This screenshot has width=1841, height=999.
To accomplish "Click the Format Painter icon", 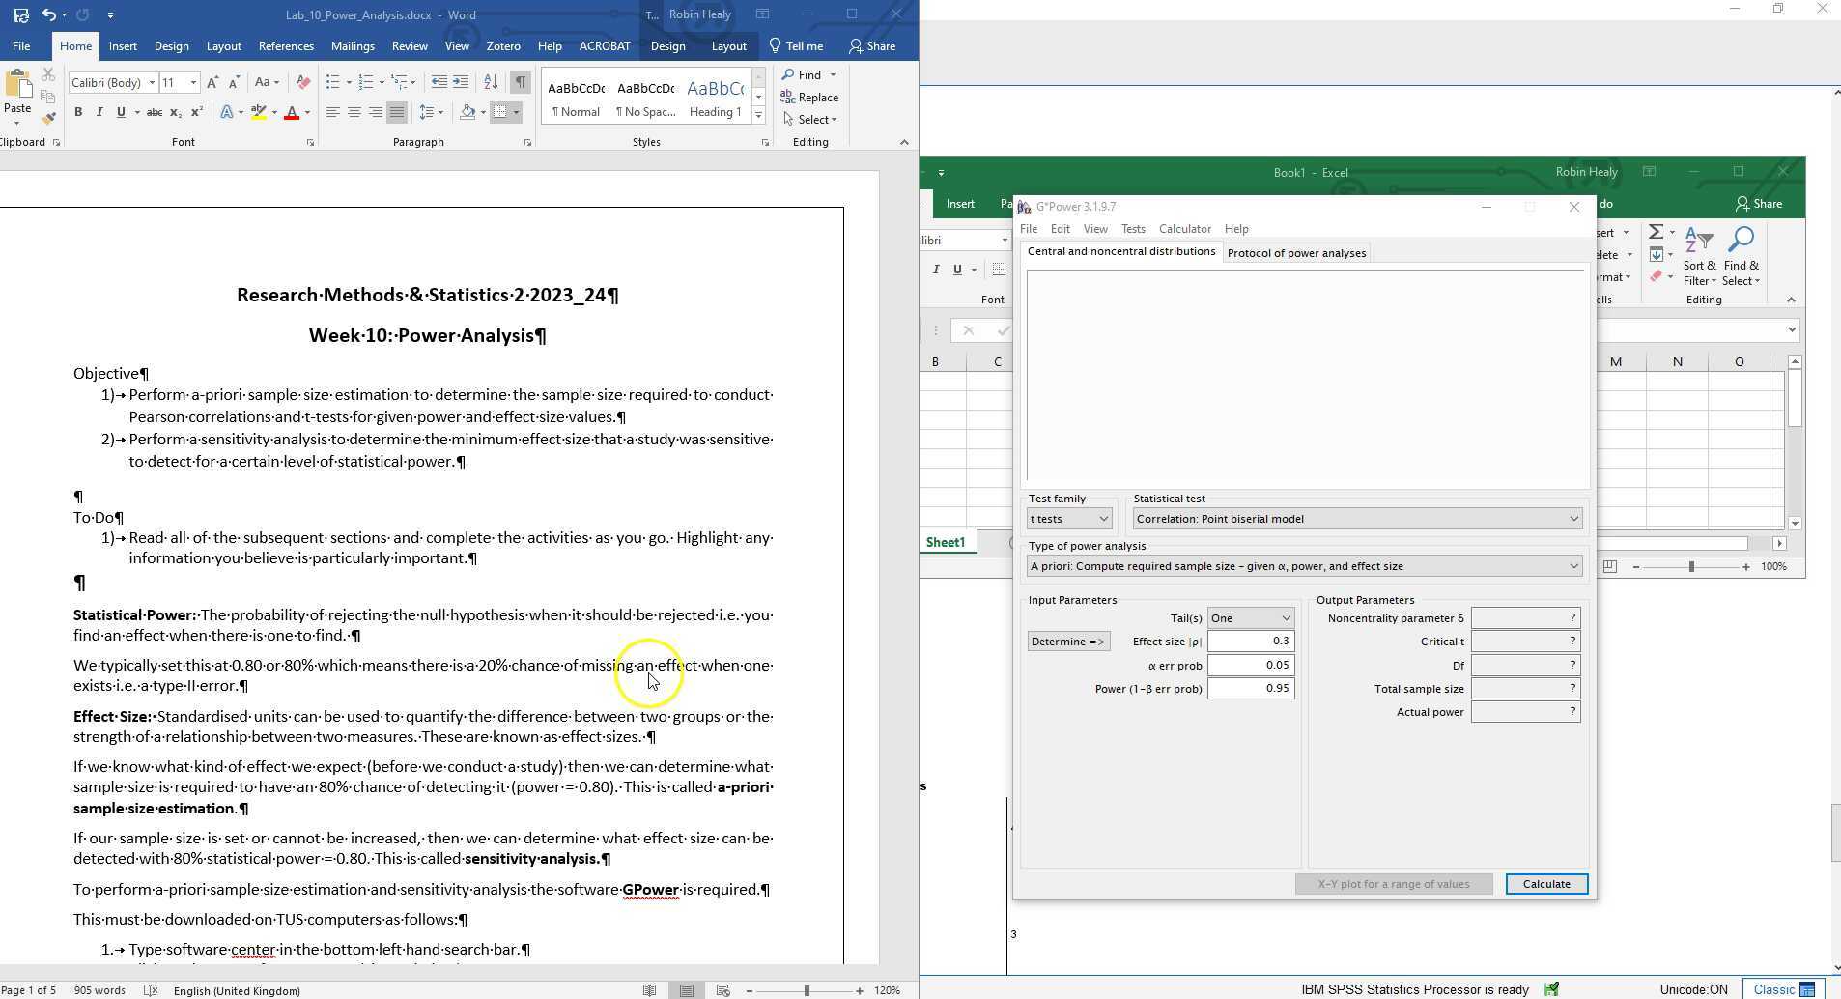I will coord(48,118).
